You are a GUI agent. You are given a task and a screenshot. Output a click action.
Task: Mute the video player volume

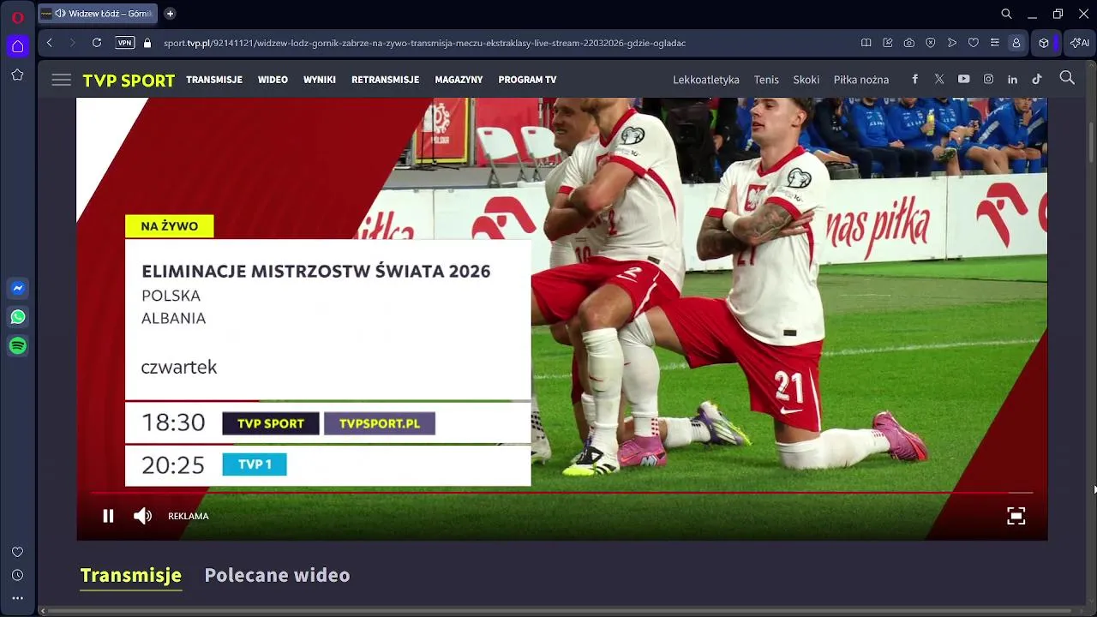[x=142, y=516]
